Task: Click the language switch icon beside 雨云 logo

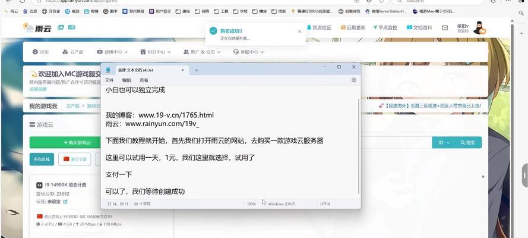Action: coord(71,27)
